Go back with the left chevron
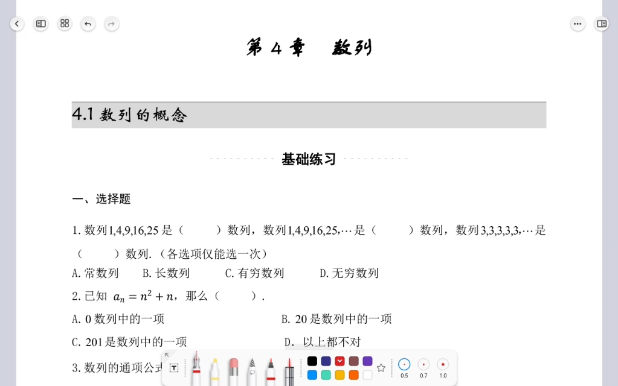This screenshot has width=618, height=386. (17, 24)
